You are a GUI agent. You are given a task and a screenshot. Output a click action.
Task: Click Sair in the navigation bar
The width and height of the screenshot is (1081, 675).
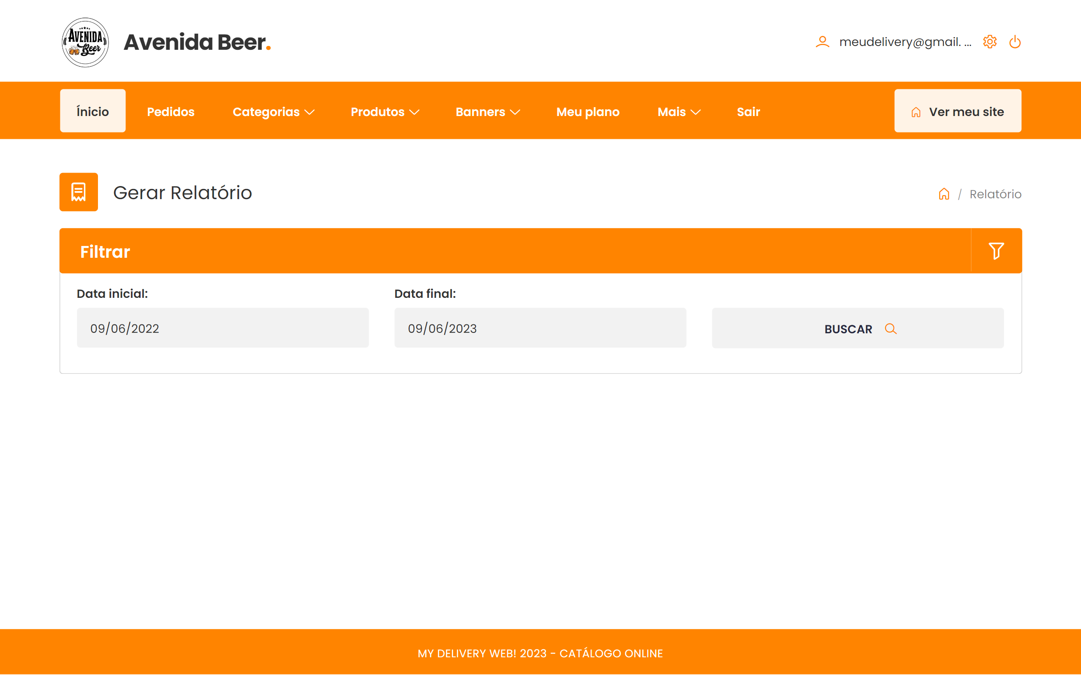[748, 112]
